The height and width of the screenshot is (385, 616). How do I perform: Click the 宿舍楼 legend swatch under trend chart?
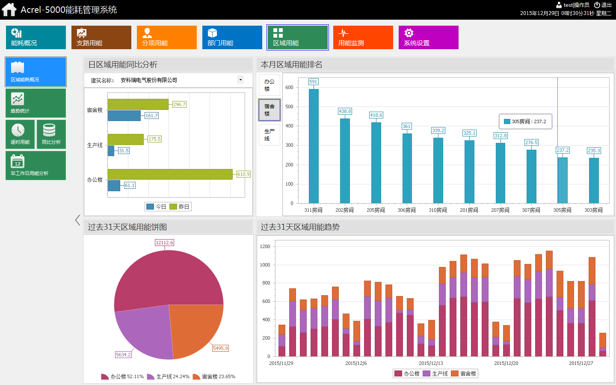coord(455,373)
